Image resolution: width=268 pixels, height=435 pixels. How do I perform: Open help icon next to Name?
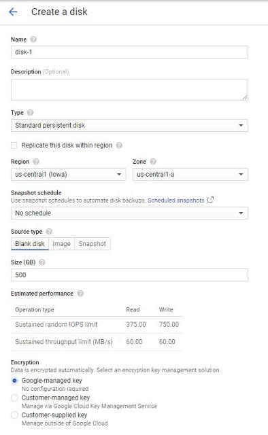[x=33, y=39]
